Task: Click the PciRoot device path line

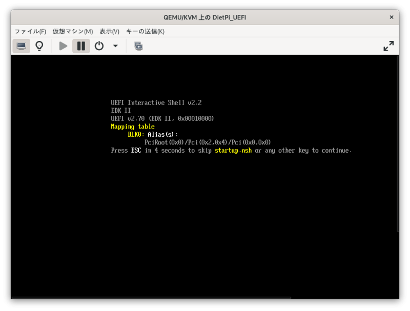Action: click(x=208, y=142)
